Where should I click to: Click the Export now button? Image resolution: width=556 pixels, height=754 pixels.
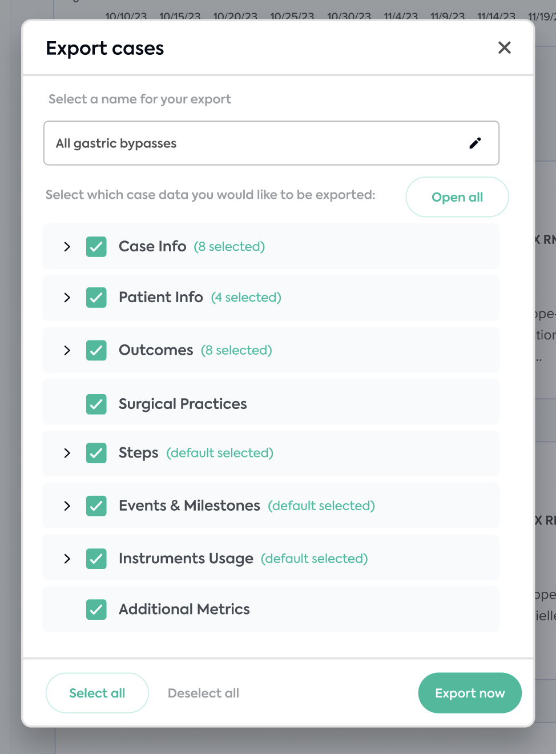[x=470, y=693]
